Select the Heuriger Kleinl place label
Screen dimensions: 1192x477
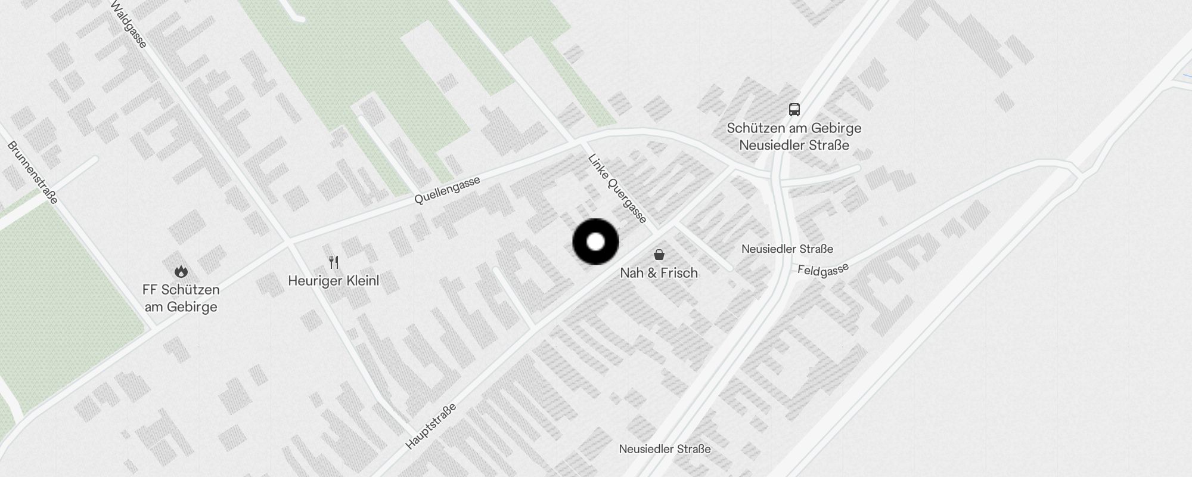click(333, 281)
